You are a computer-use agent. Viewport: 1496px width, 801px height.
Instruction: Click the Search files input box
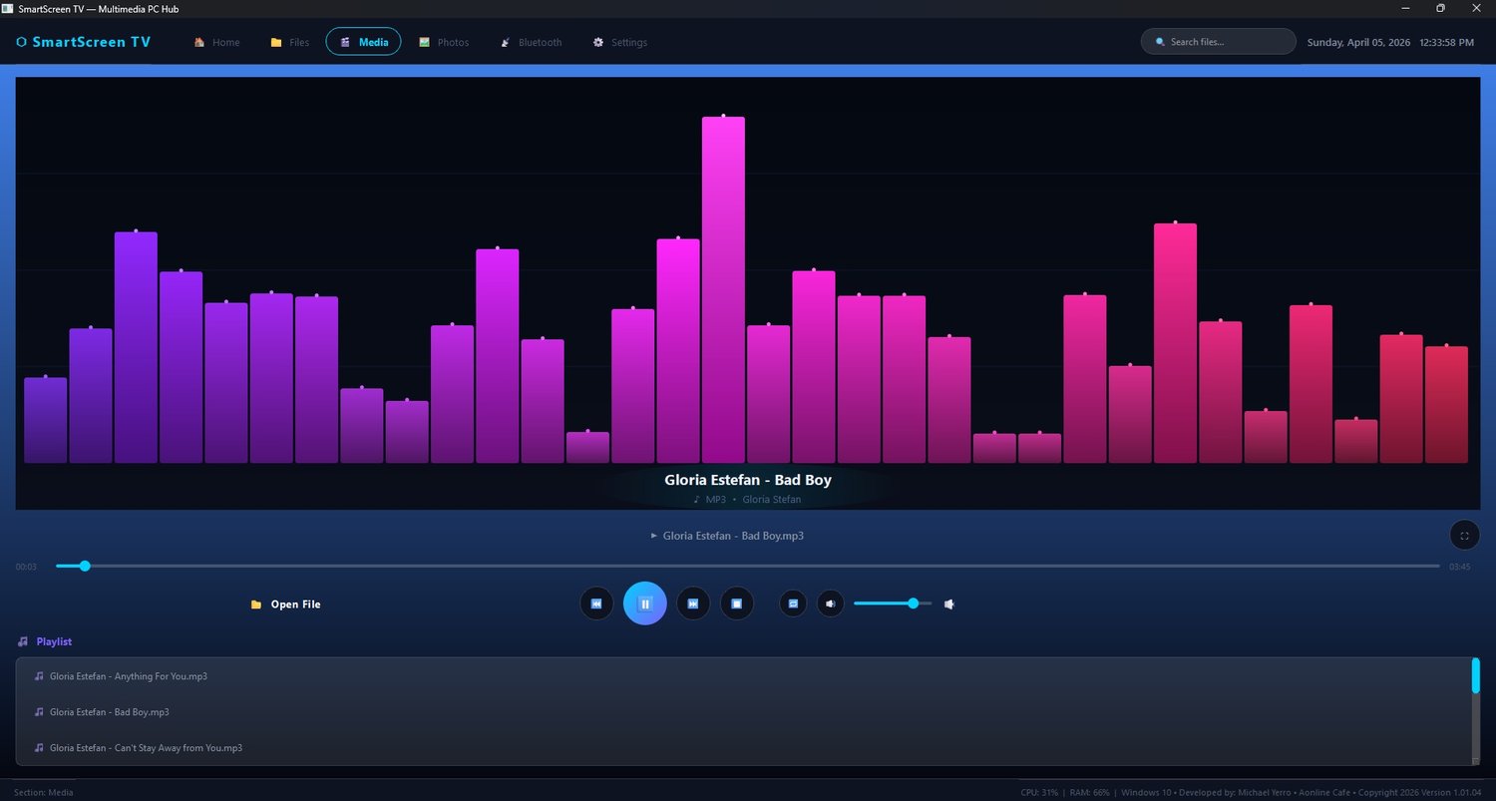click(x=1218, y=42)
